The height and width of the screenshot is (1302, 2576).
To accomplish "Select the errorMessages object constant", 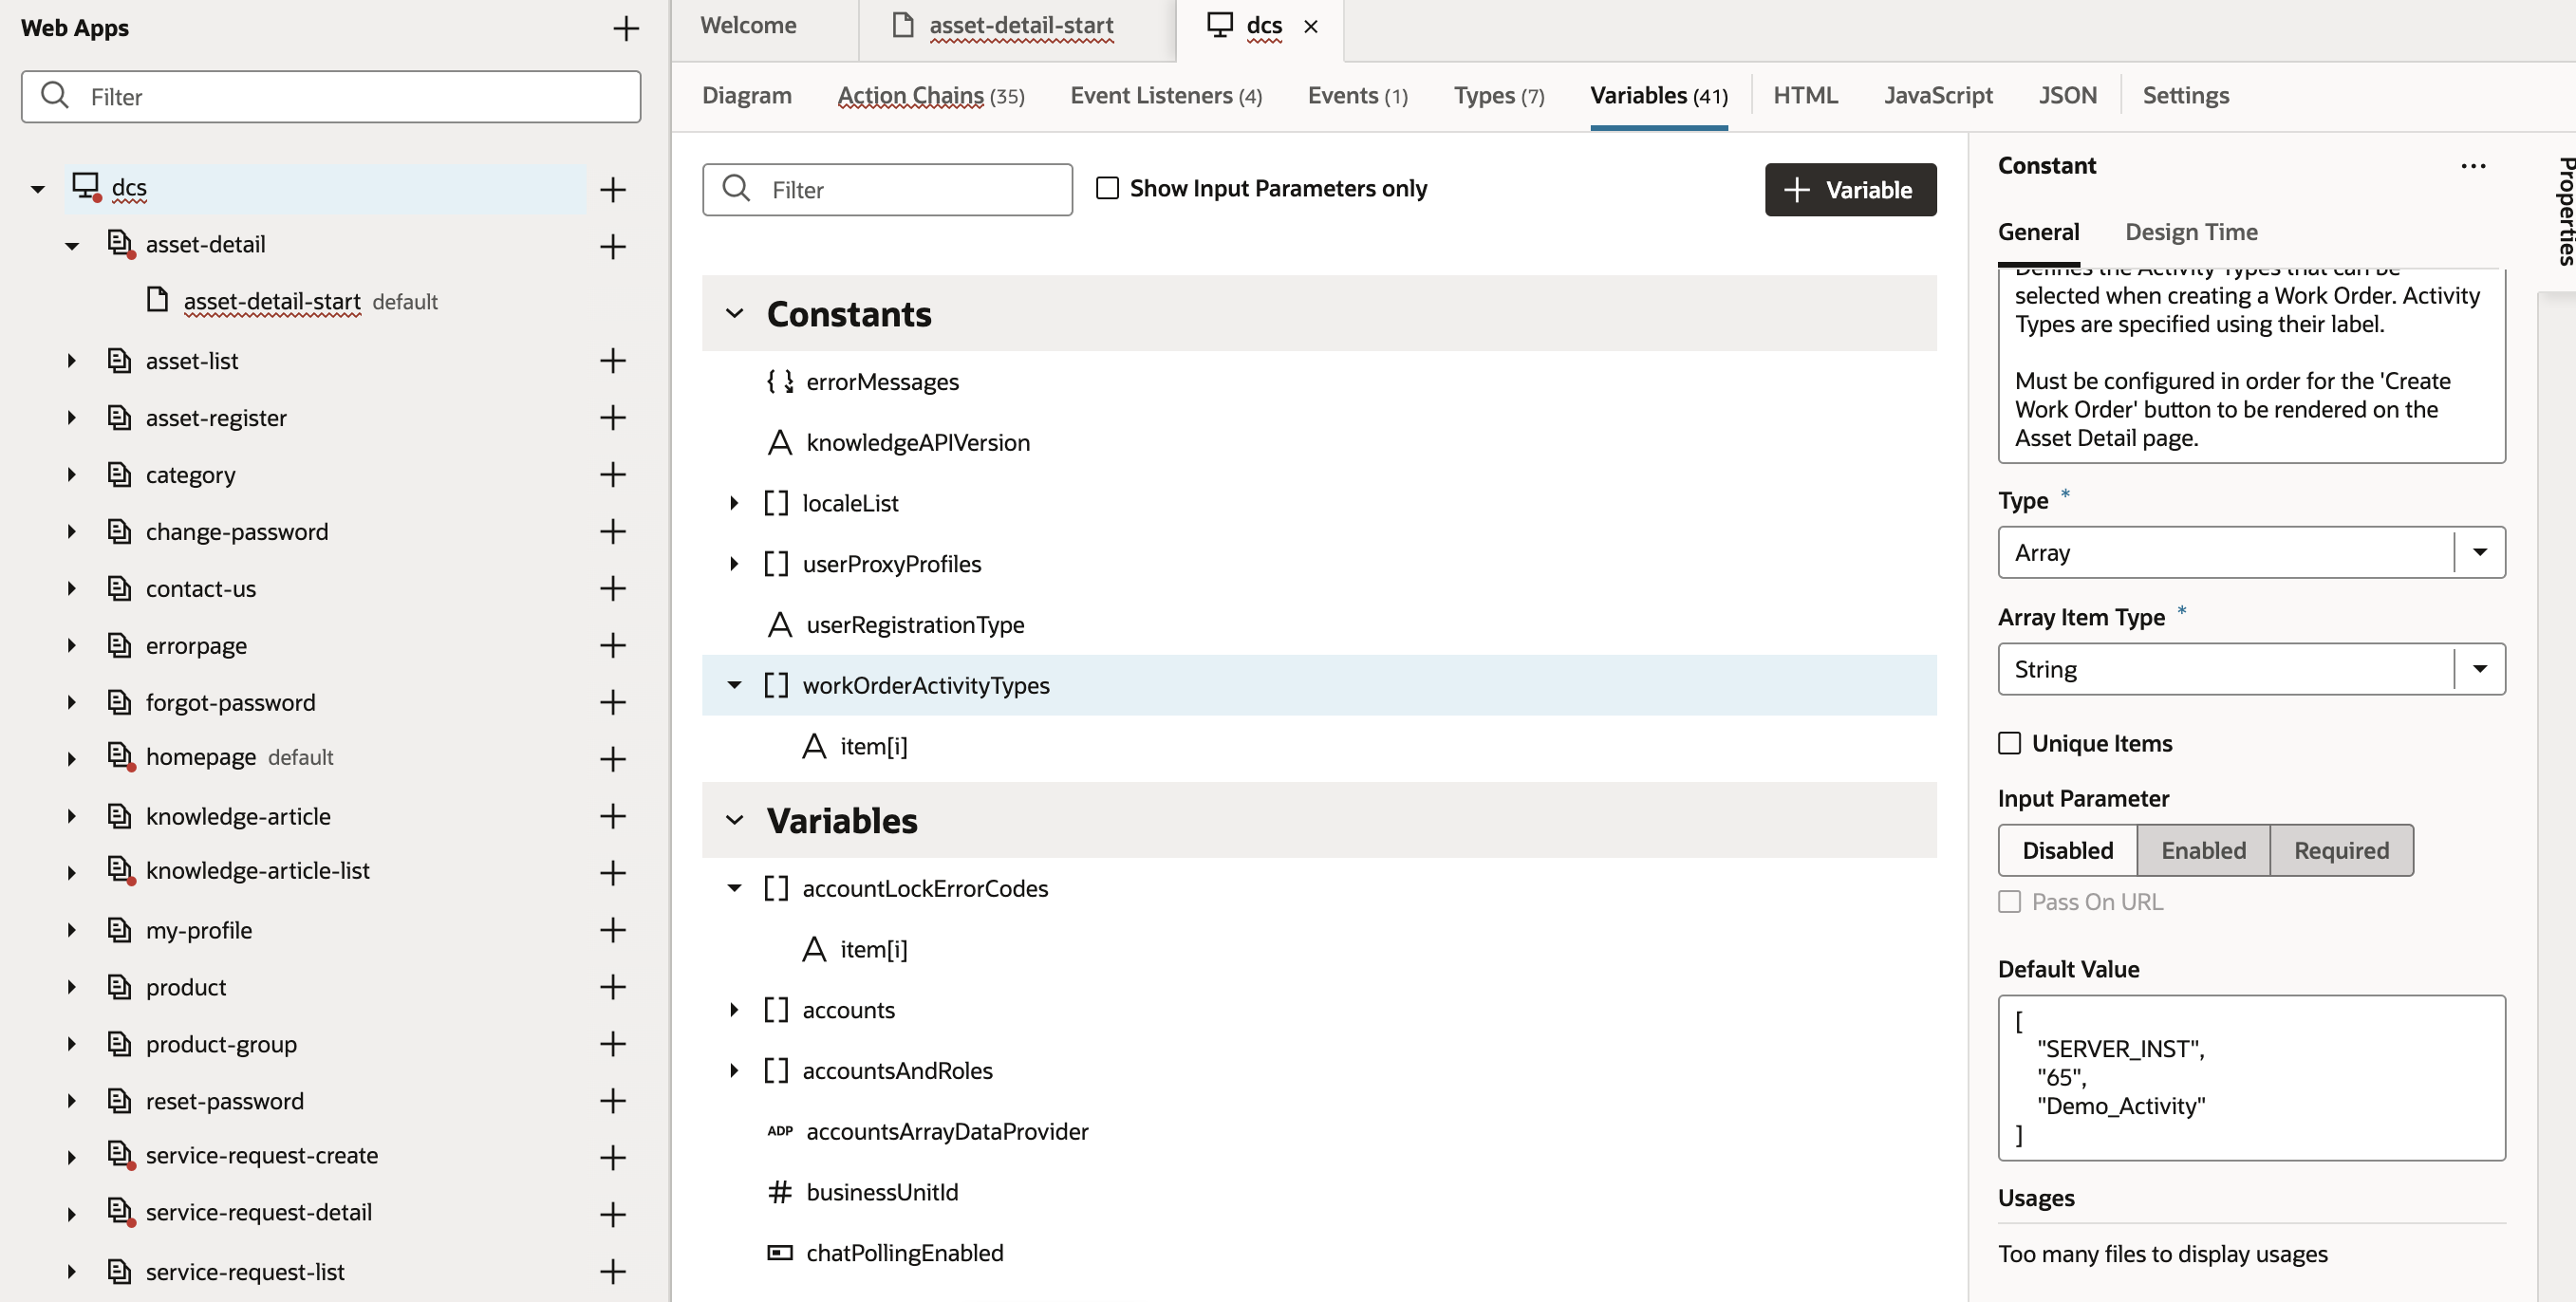I will click(x=882, y=381).
